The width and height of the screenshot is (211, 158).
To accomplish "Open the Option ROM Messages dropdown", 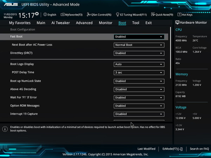I will point(139,106).
